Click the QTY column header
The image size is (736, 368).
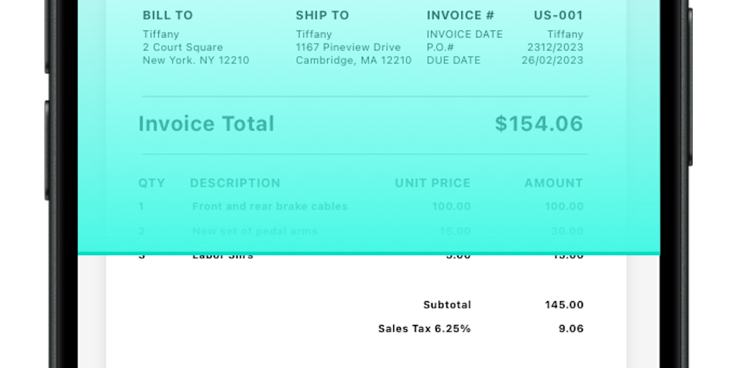click(x=152, y=183)
